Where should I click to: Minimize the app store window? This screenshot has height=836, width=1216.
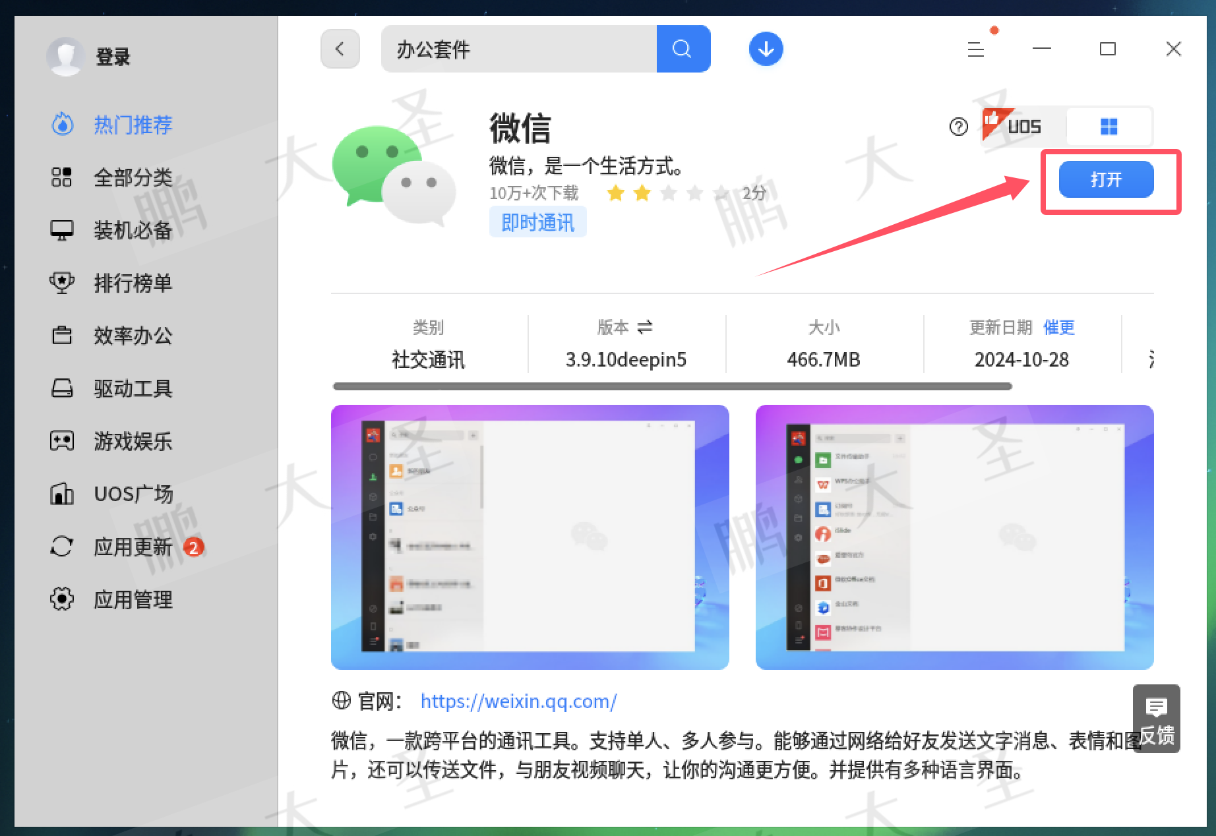click(1042, 49)
